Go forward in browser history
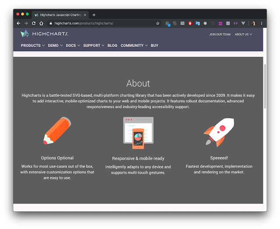Image resolution: width=280 pixels, height=229 pixels. point(26,23)
